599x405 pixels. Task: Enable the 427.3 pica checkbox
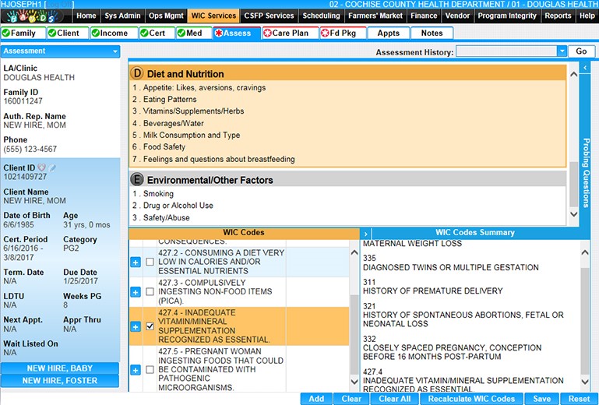(x=150, y=291)
